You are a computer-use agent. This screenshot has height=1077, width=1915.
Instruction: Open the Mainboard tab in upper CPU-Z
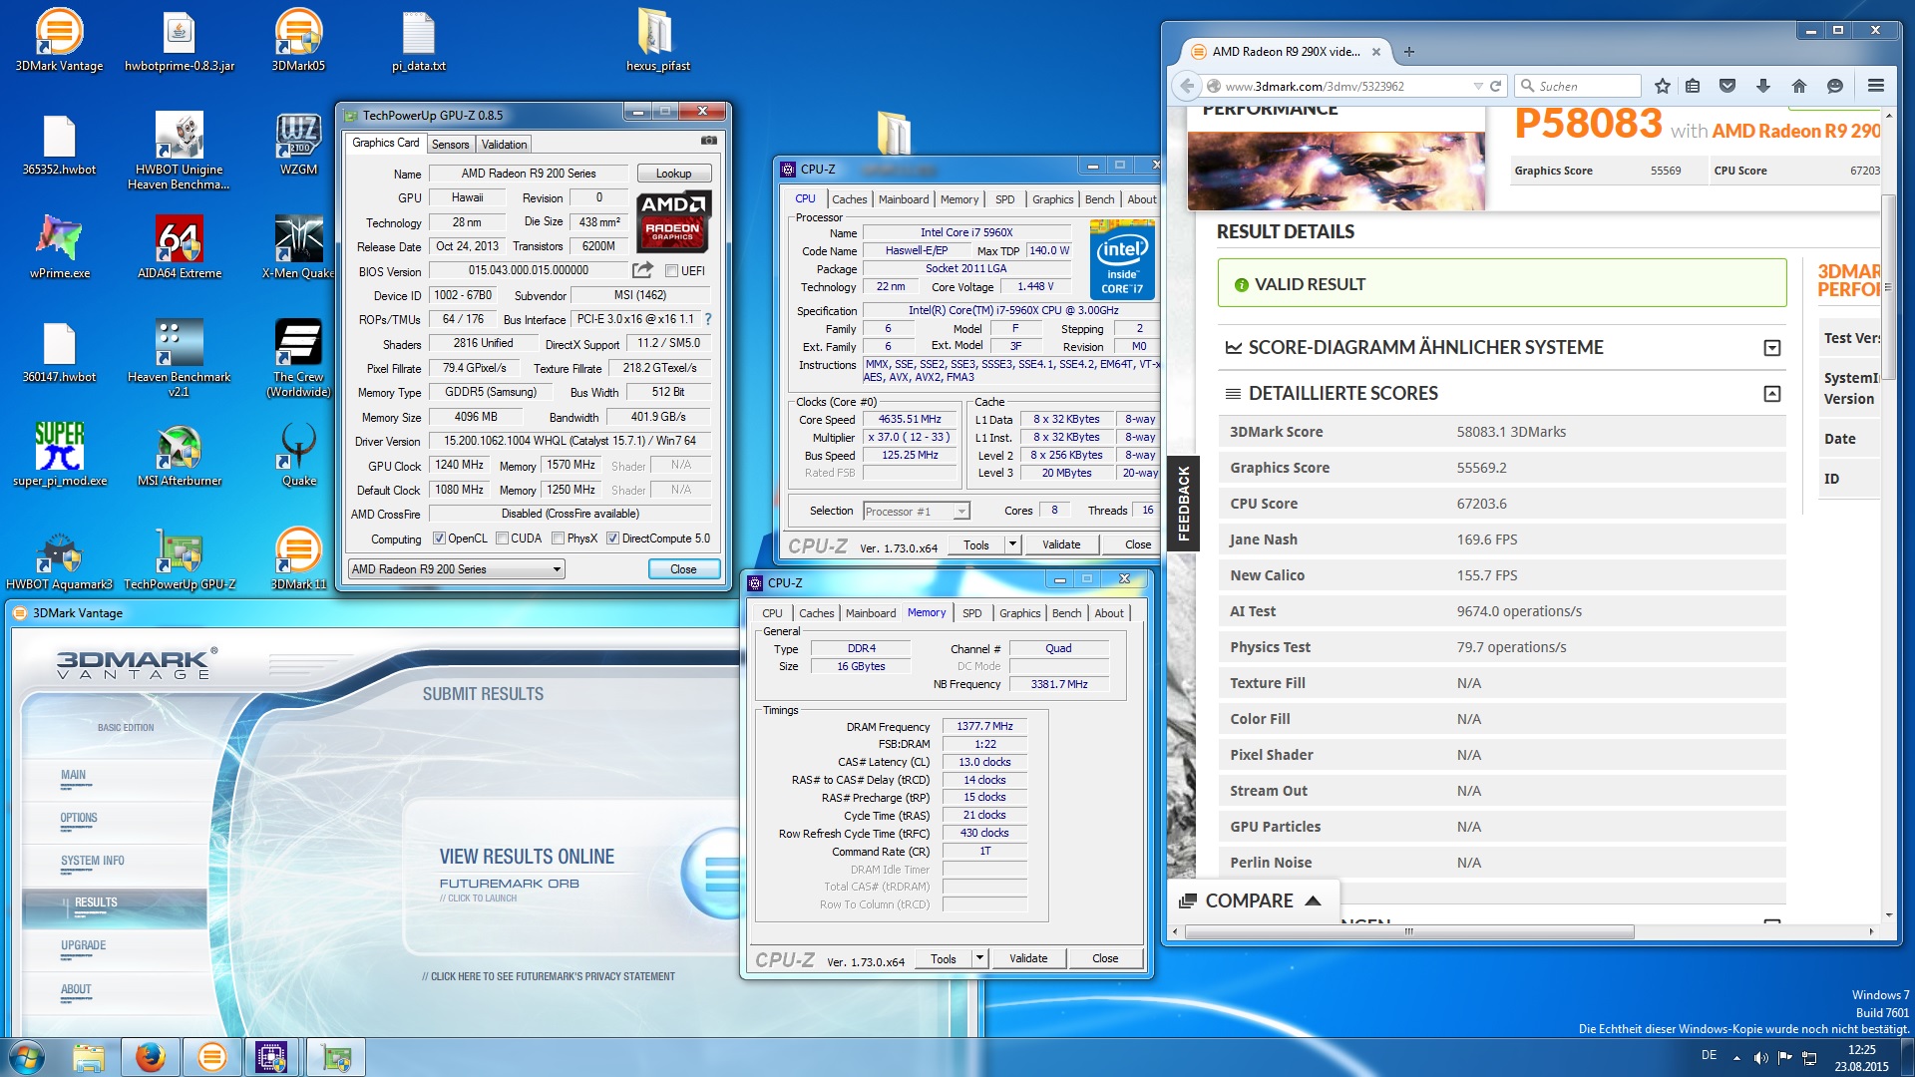click(903, 199)
